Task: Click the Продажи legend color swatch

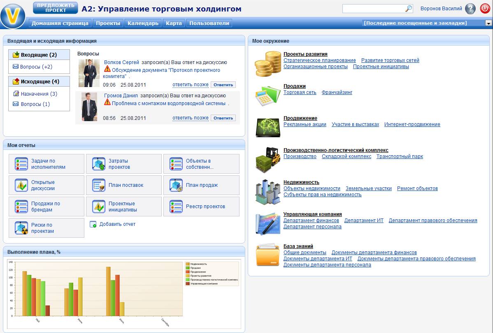Action: [x=188, y=268]
